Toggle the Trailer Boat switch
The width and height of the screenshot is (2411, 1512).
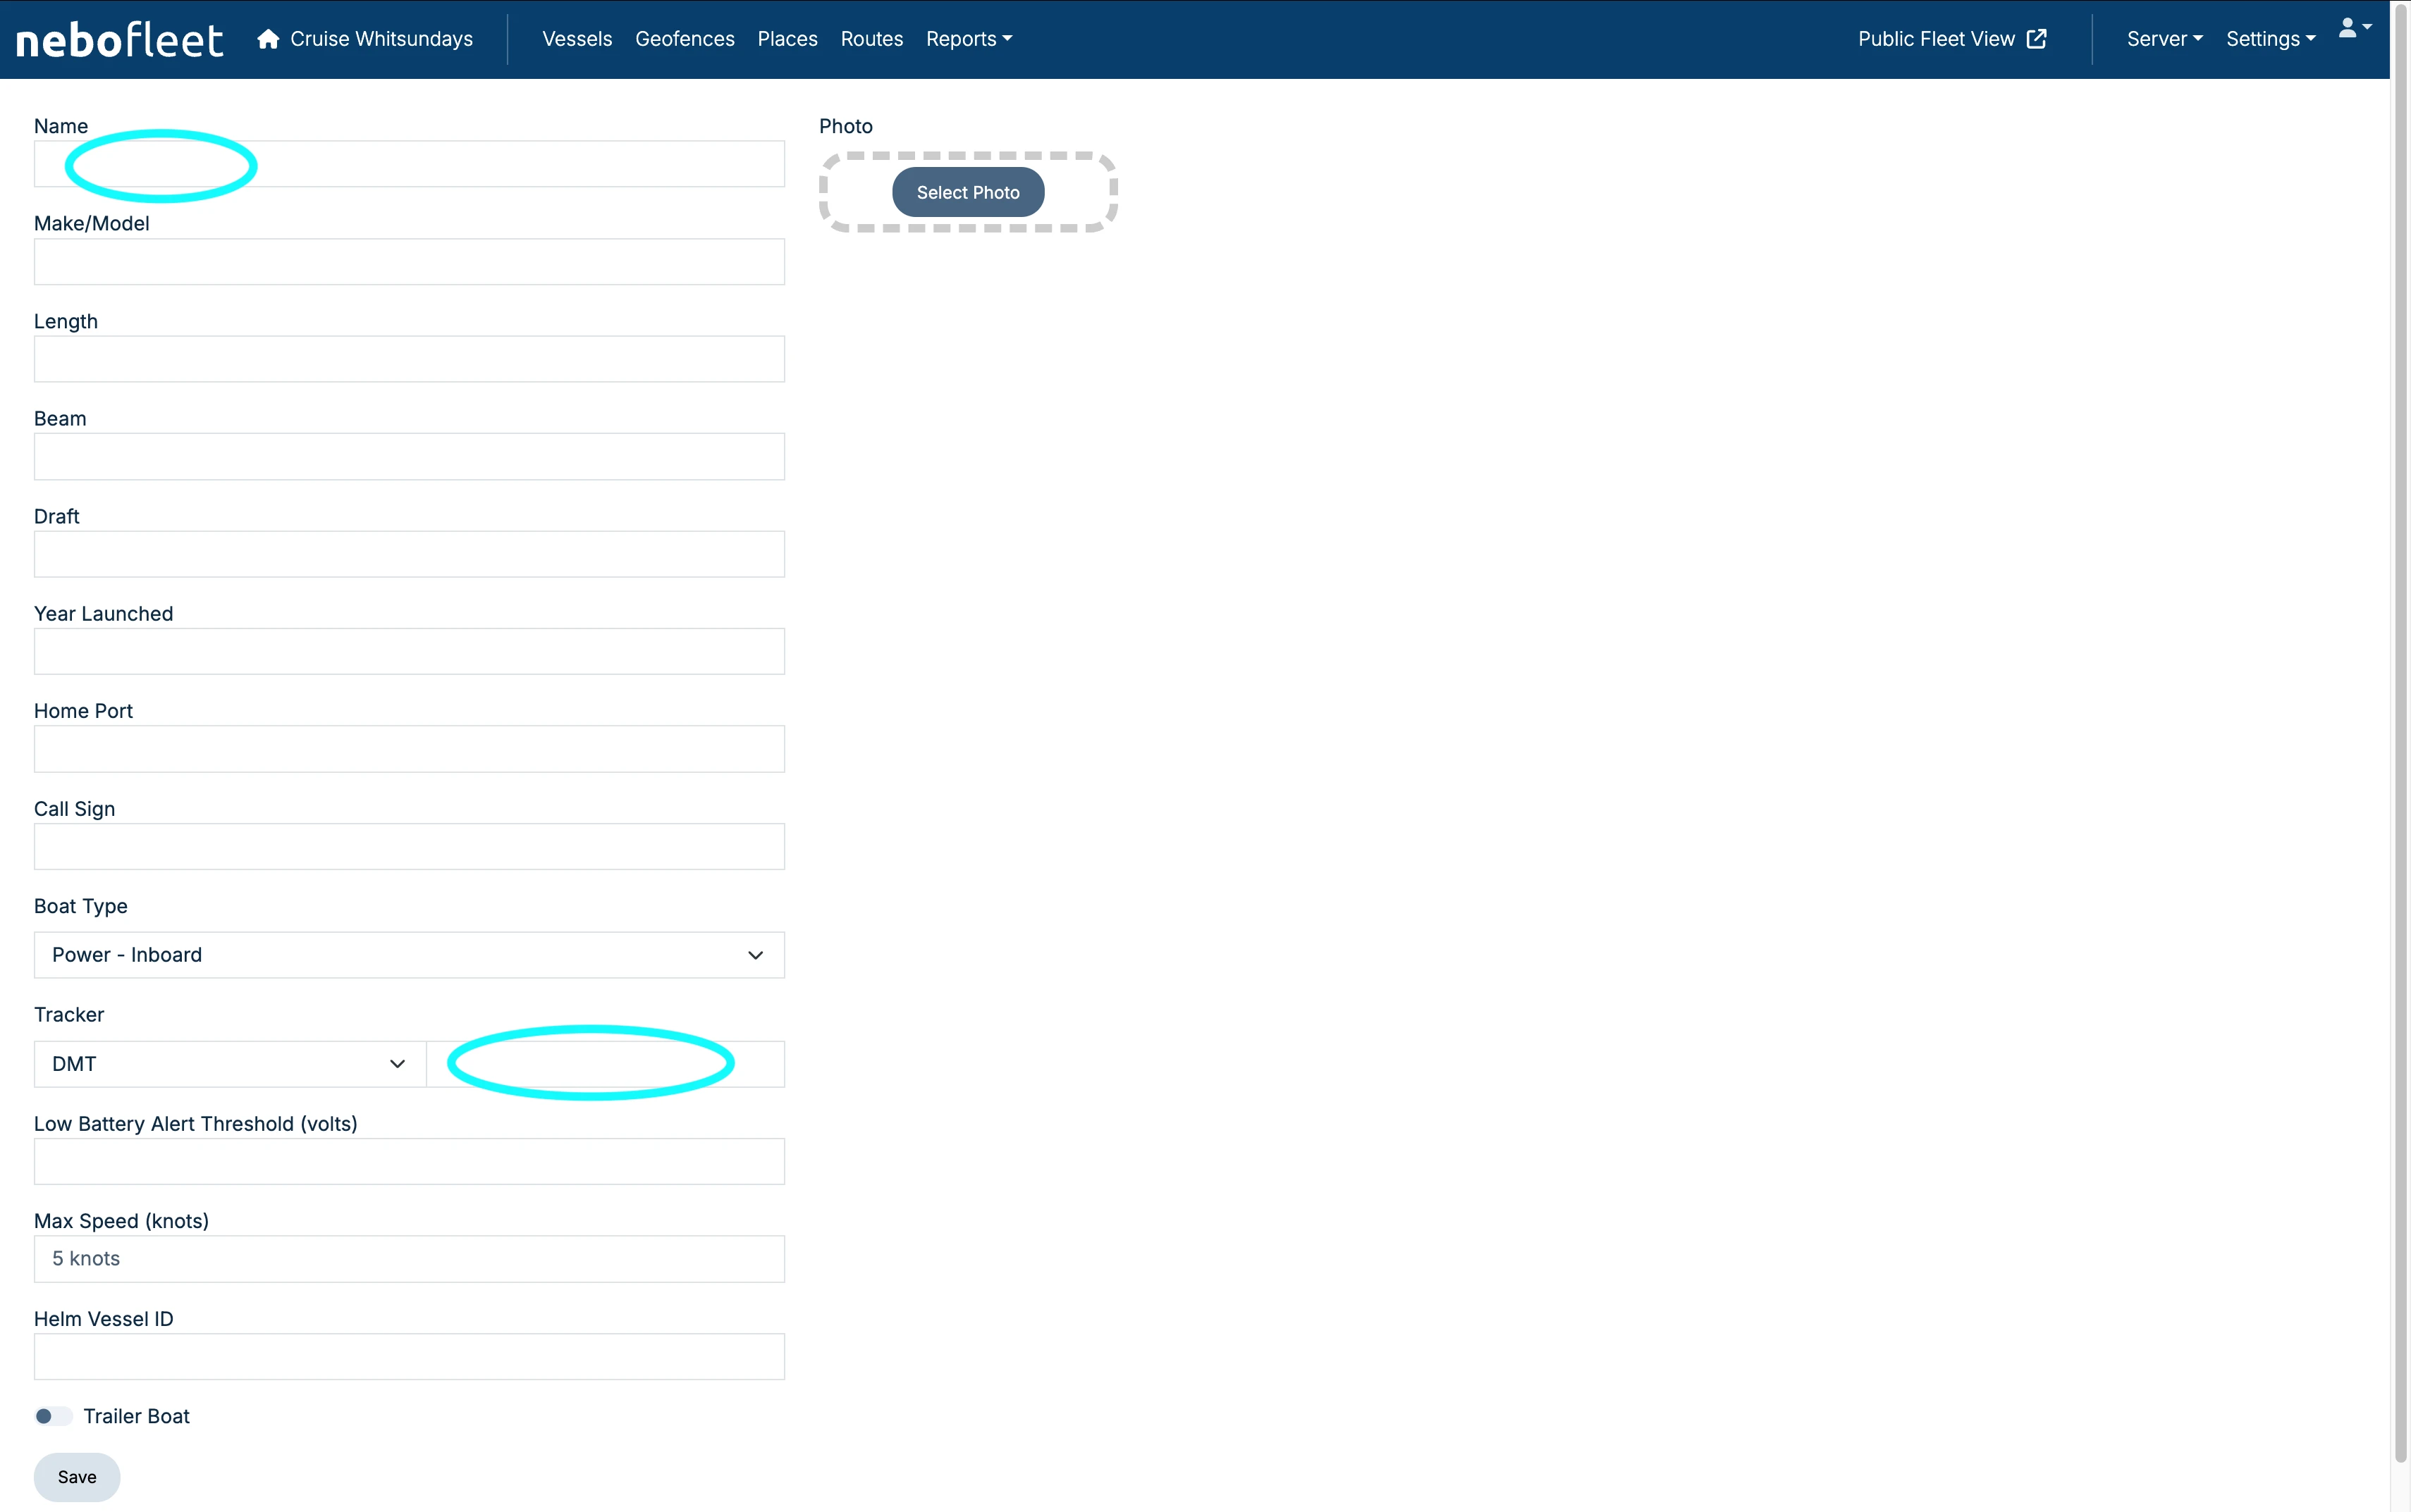click(53, 1416)
